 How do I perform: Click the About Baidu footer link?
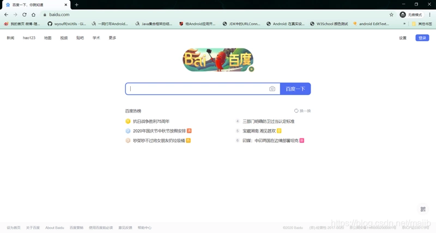click(x=55, y=228)
